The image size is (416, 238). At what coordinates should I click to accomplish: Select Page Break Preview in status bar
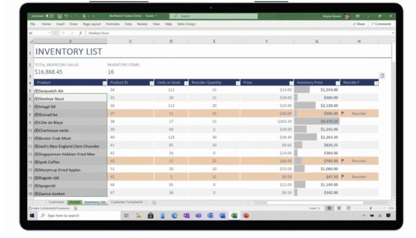pos(349,208)
